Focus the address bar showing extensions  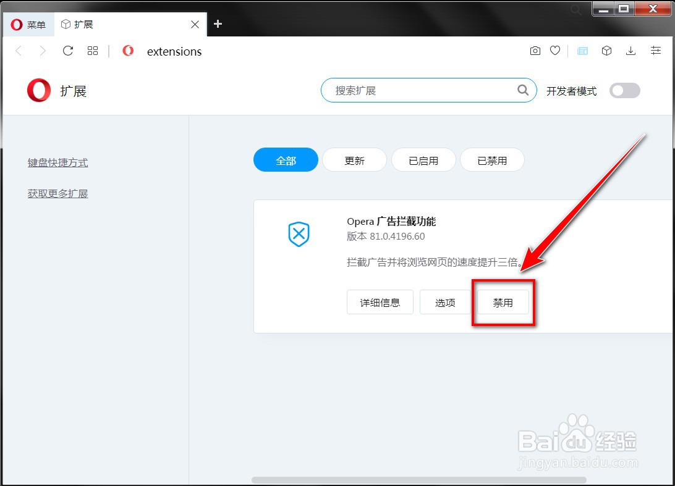[174, 52]
